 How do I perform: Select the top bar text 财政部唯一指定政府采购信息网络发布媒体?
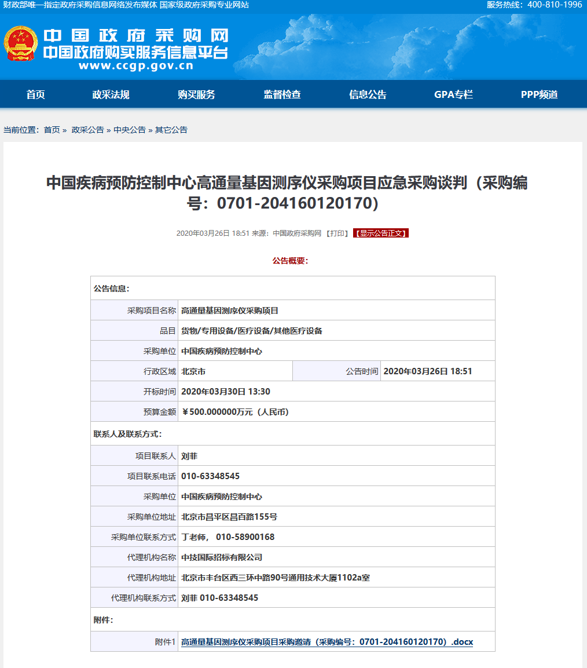pos(80,5)
